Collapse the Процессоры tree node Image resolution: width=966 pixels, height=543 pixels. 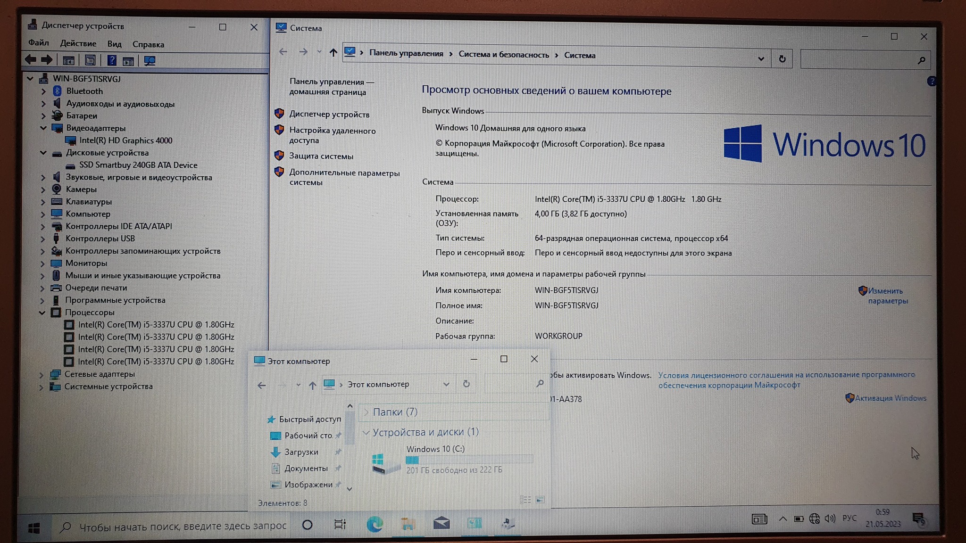pos(42,313)
